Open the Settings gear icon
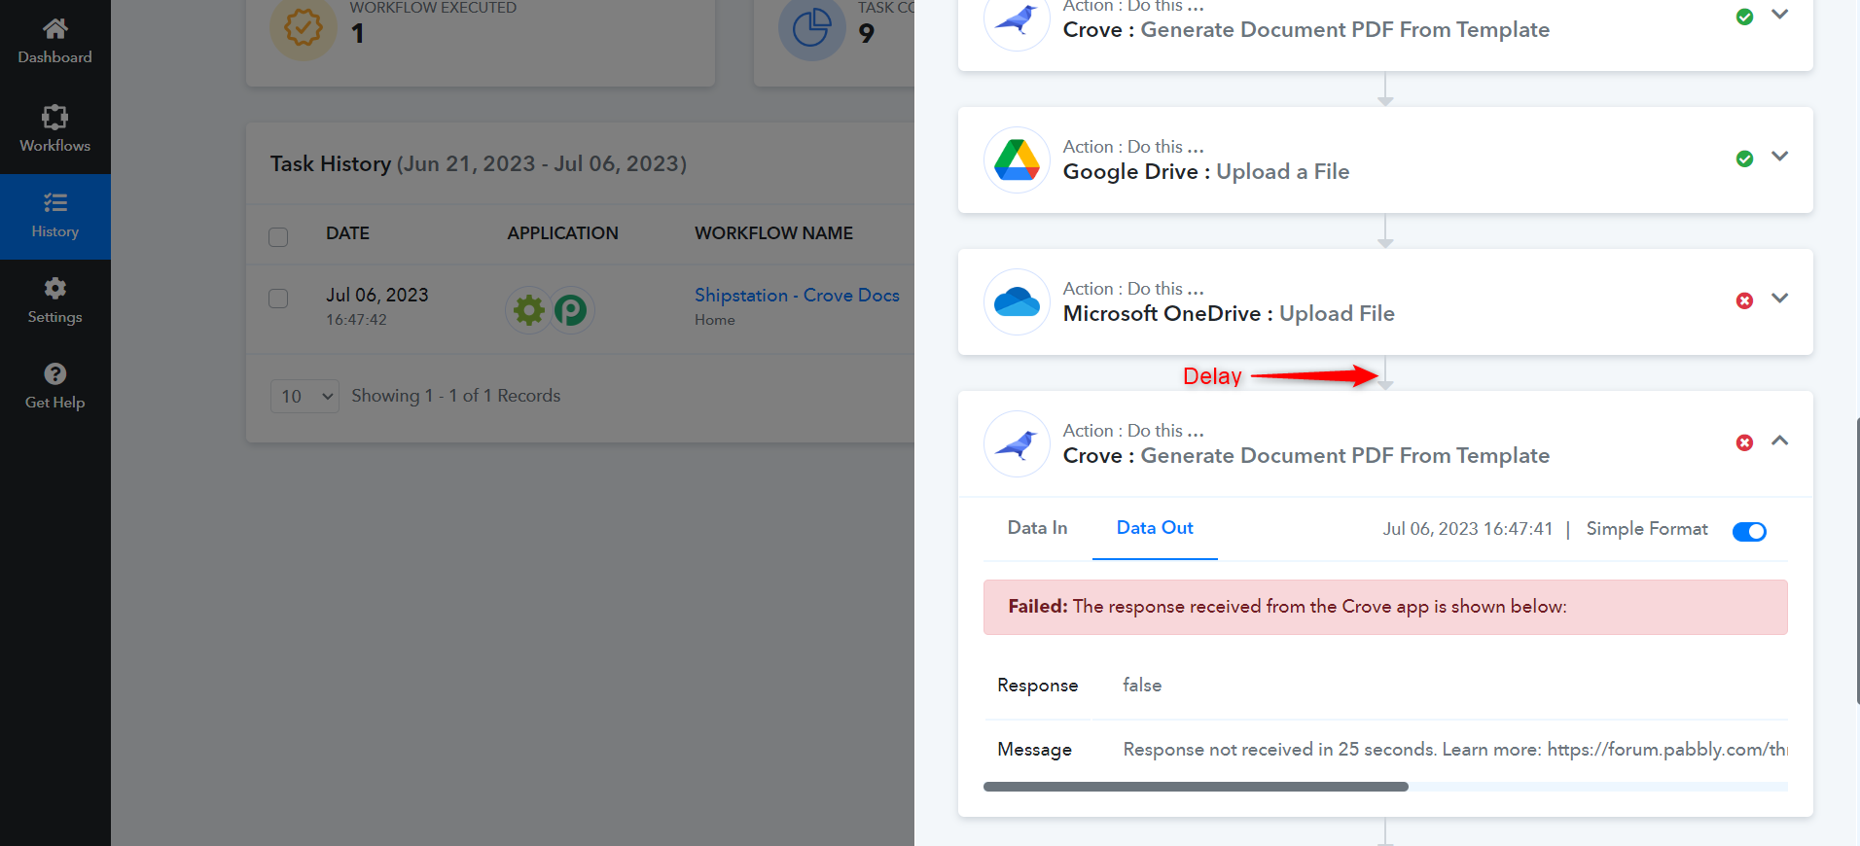1860x846 pixels. [x=55, y=288]
